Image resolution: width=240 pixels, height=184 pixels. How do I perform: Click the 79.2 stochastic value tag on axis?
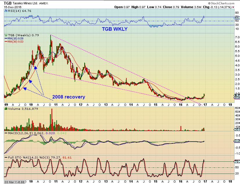coord(237,161)
